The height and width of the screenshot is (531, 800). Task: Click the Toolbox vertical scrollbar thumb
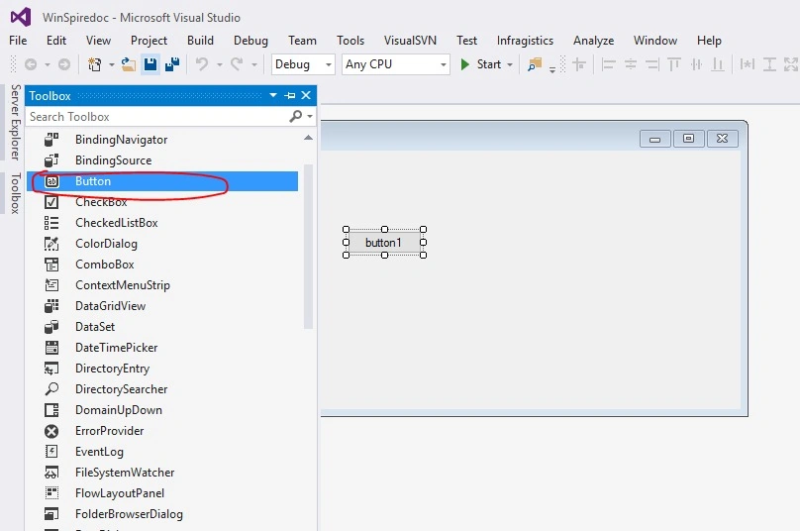[308, 247]
